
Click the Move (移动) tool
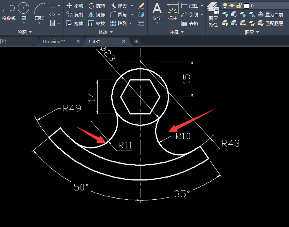click(x=75, y=6)
